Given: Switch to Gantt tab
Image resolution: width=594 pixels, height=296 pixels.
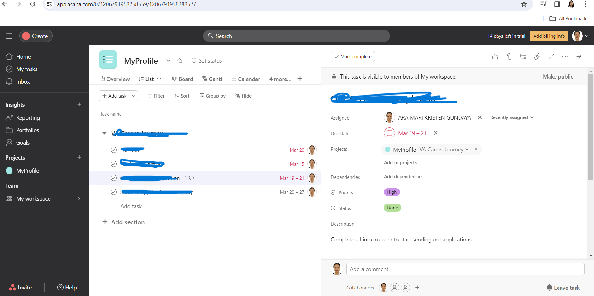Looking at the screenshot, I should (x=212, y=79).
